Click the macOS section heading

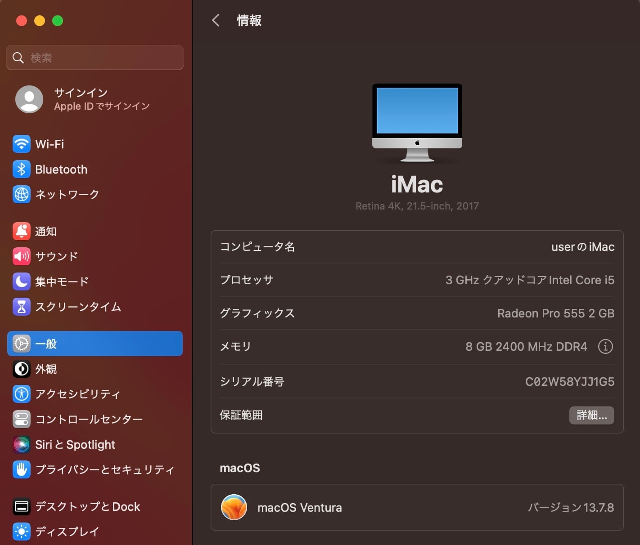[240, 468]
